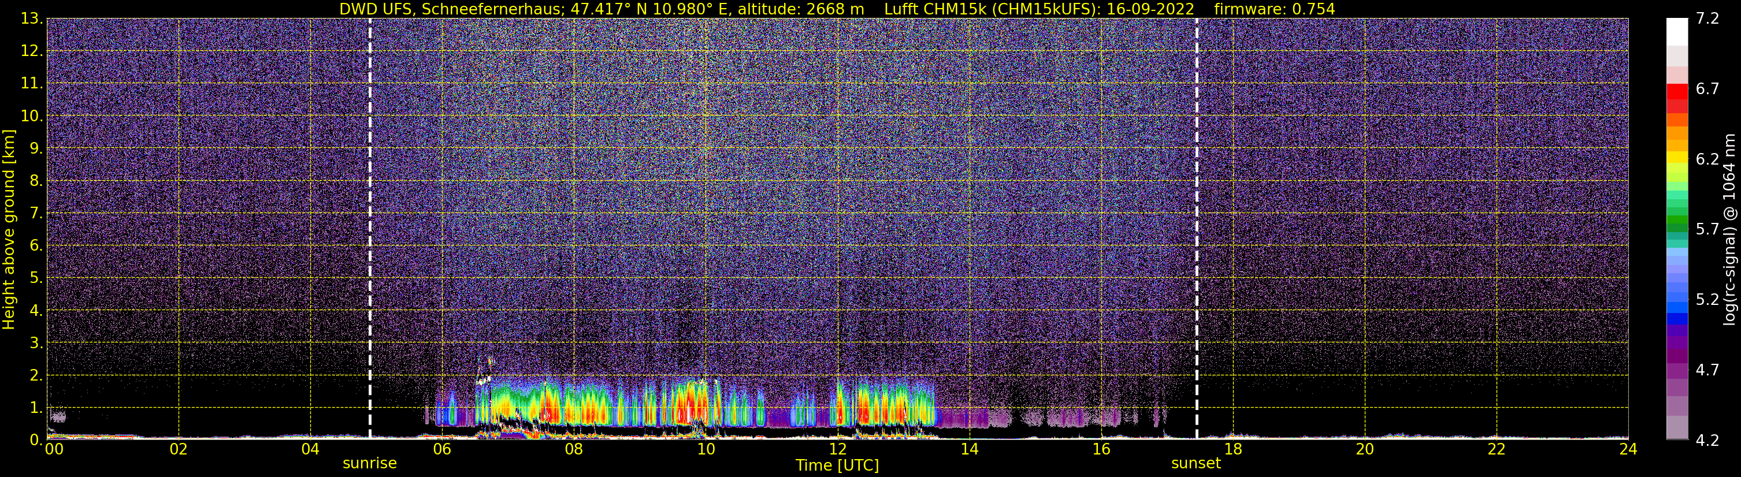Screen dimensions: 1741x477
Task: Pick the red swatch in the colorbar
Action: (1677, 91)
